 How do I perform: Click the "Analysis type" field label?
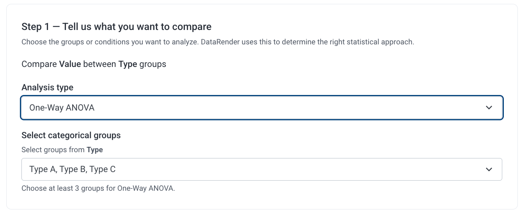click(47, 88)
